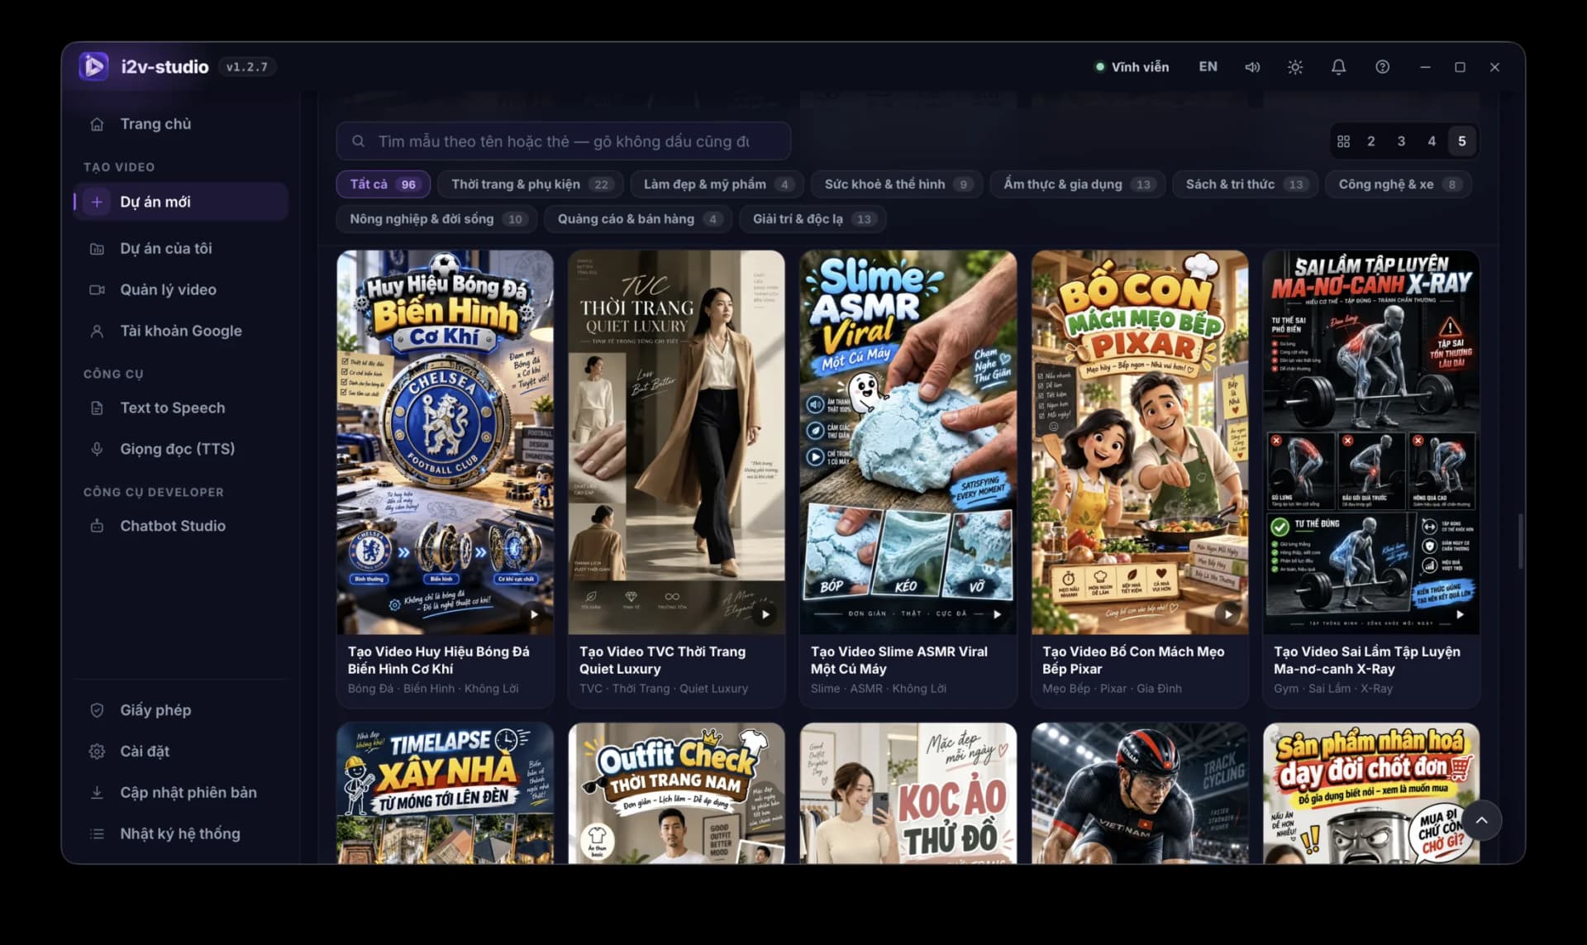Click tags Bóng Đá · Biến Hình · Không Lời
This screenshot has width=1587, height=945.
pos(433,689)
